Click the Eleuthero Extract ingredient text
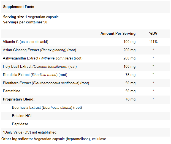The height and width of the screenshot is (144, 171). point(46,83)
